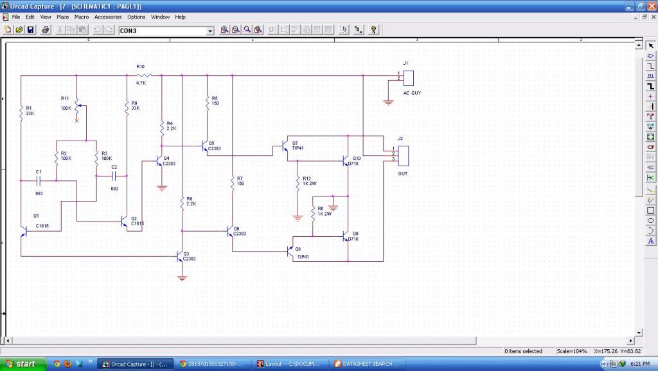The image size is (658, 371).
Task: Open the Edit menu
Action: coord(30,17)
